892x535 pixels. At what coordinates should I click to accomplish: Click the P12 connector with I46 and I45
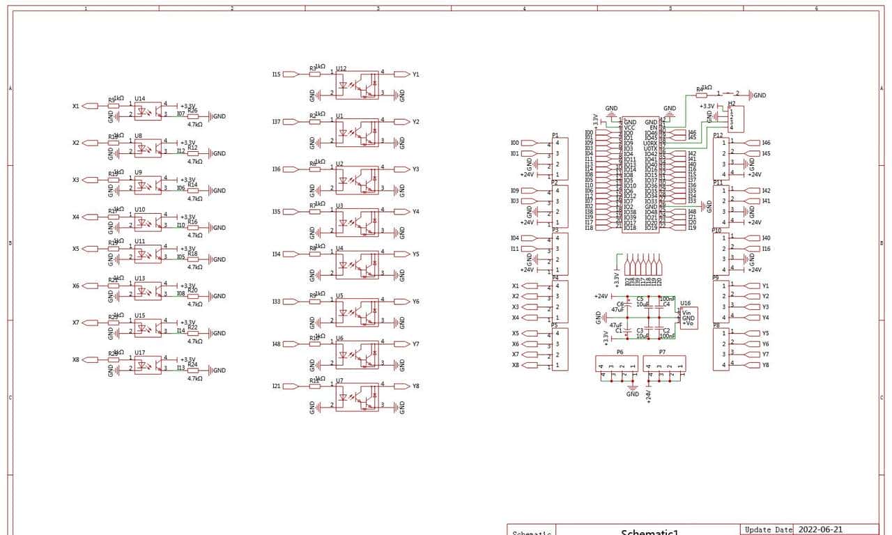tap(721, 159)
